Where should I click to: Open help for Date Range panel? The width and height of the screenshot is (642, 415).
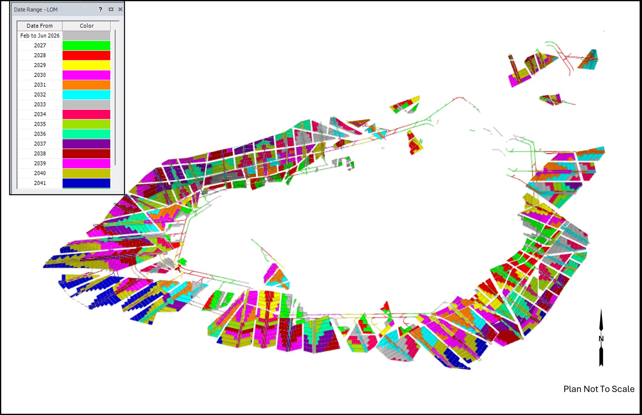(100, 9)
